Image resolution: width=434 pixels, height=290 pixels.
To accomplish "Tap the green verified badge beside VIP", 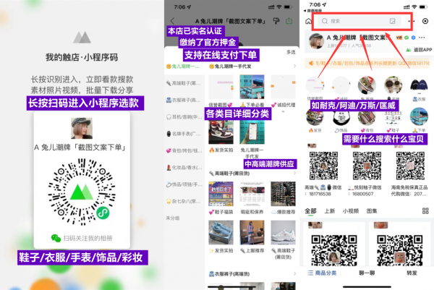I will click(407, 38).
